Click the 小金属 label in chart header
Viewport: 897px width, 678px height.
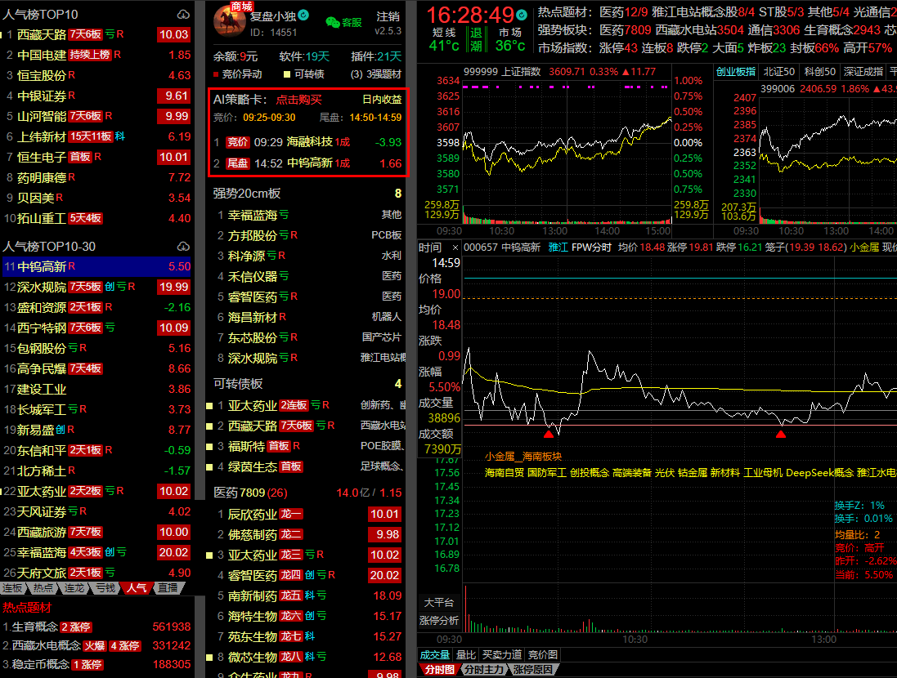coord(863,248)
